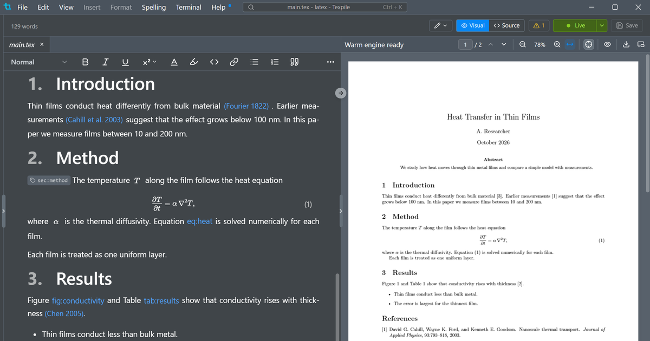Image resolution: width=650 pixels, height=341 pixels.
Task: Toggle the preview eye visibility icon
Action: click(608, 45)
